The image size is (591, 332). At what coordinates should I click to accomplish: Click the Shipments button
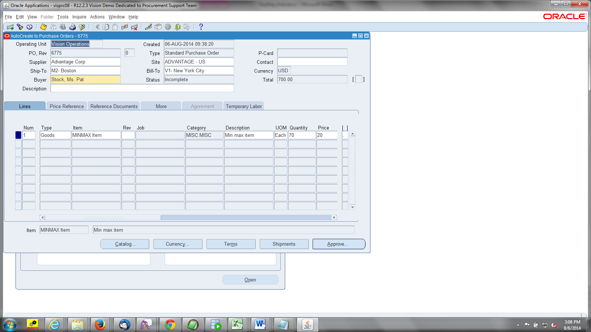coord(284,244)
